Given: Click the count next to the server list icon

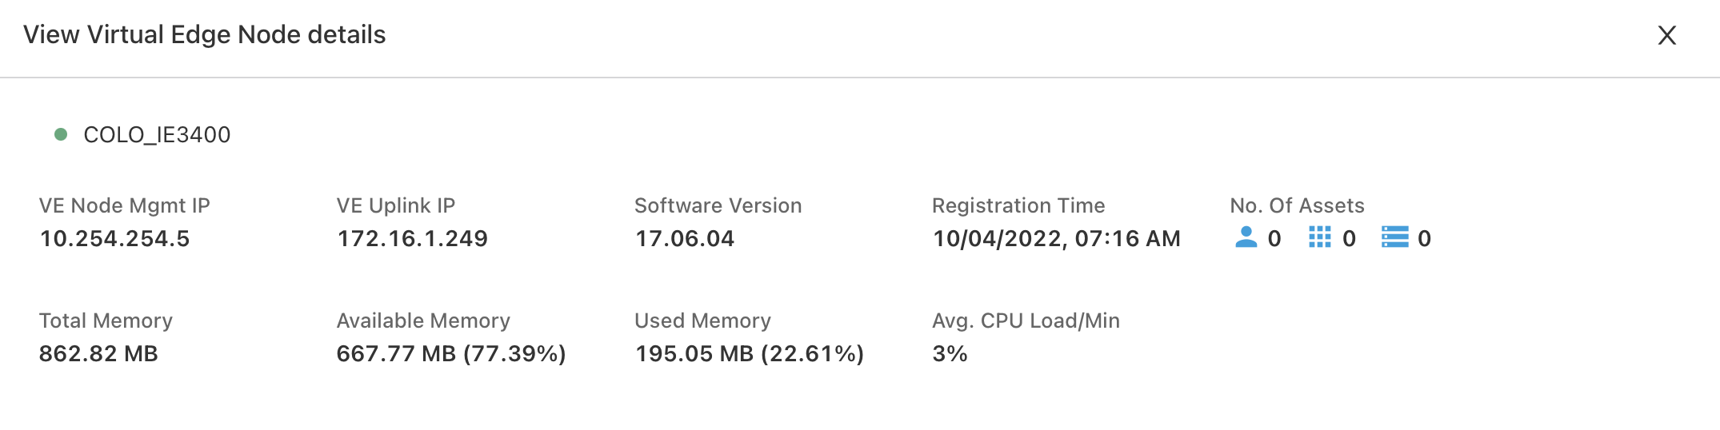Looking at the screenshot, I should pos(1424,239).
